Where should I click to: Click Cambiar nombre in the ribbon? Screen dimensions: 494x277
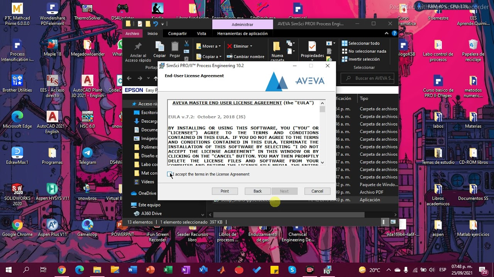pyautogui.click(x=245, y=57)
